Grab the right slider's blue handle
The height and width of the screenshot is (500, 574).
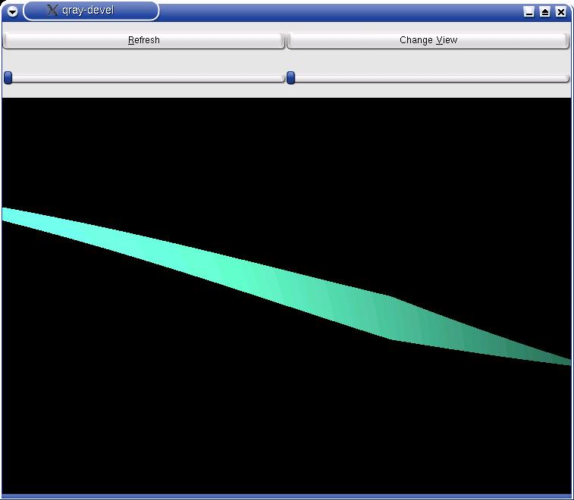point(290,77)
